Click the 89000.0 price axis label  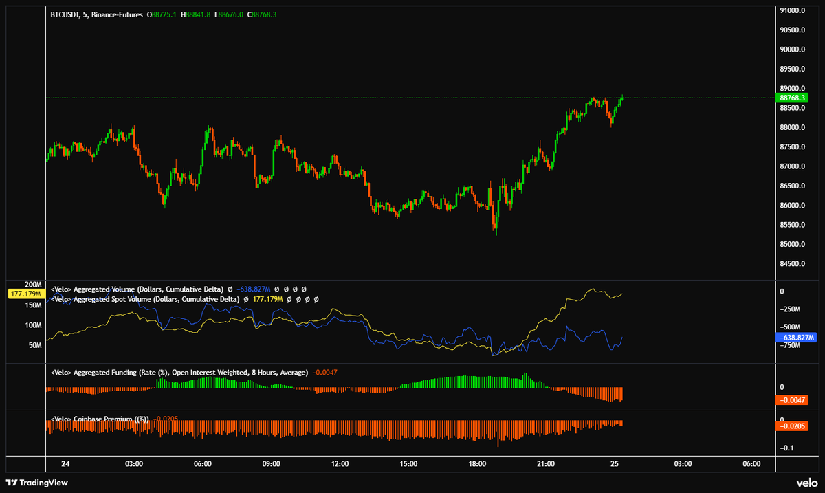(794, 88)
